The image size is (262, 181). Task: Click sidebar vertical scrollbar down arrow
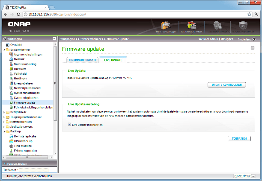55,153
